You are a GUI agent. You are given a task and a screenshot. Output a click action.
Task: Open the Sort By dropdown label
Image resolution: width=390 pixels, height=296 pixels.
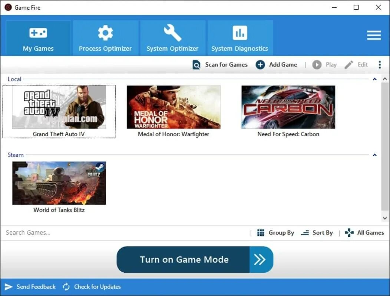point(323,233)
